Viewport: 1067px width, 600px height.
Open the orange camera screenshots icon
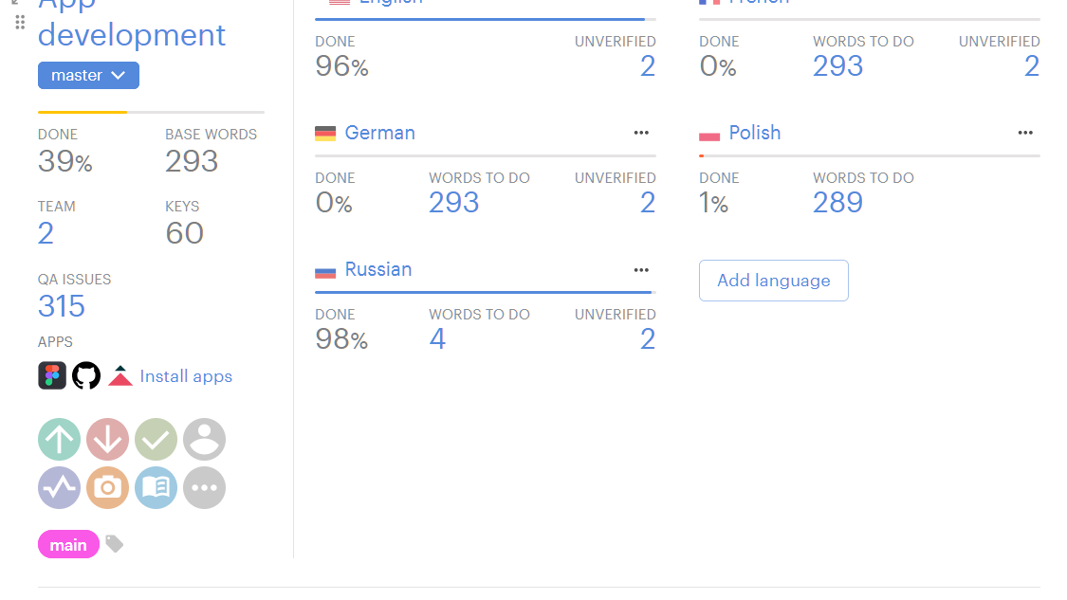point(107,488)
